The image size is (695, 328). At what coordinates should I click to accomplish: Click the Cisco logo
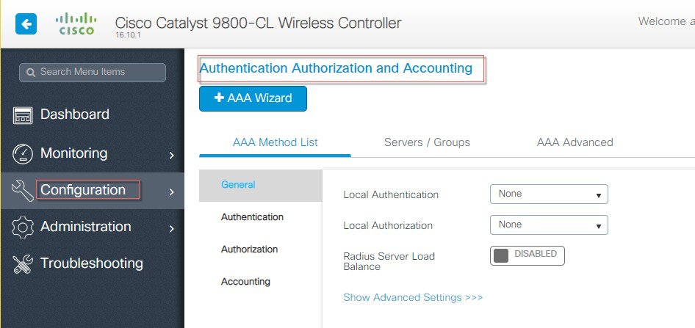[x=76, y=23]
